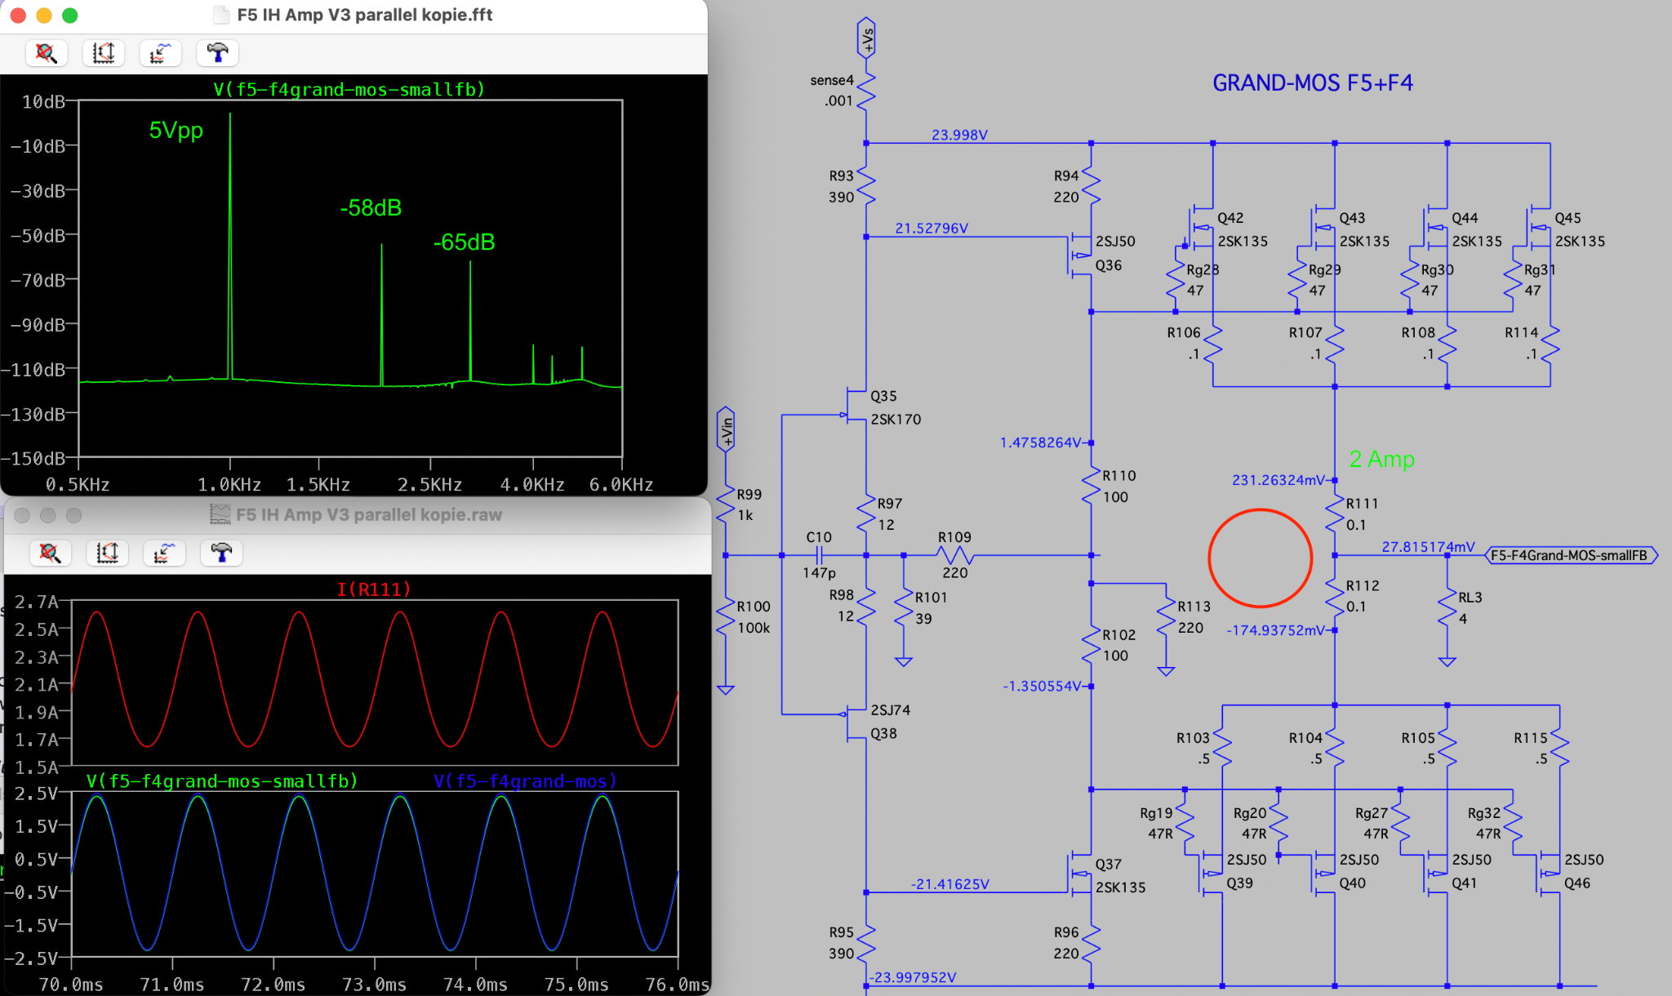Open control panel hammer in FFT window
Viewport: 1672px width, 996px height.
(217, 53)
